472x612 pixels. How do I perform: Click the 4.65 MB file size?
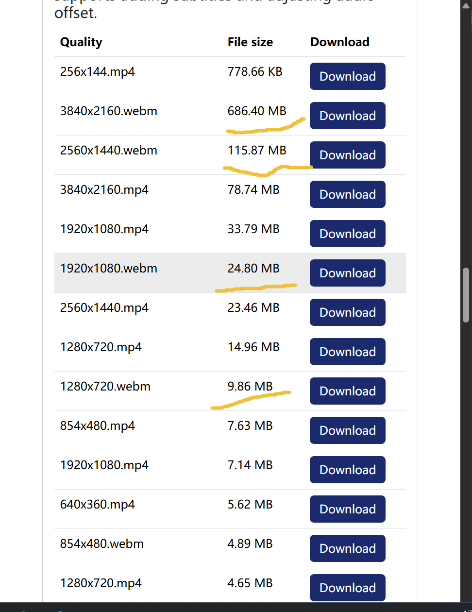pyautogui.click(x=250, y=583)
